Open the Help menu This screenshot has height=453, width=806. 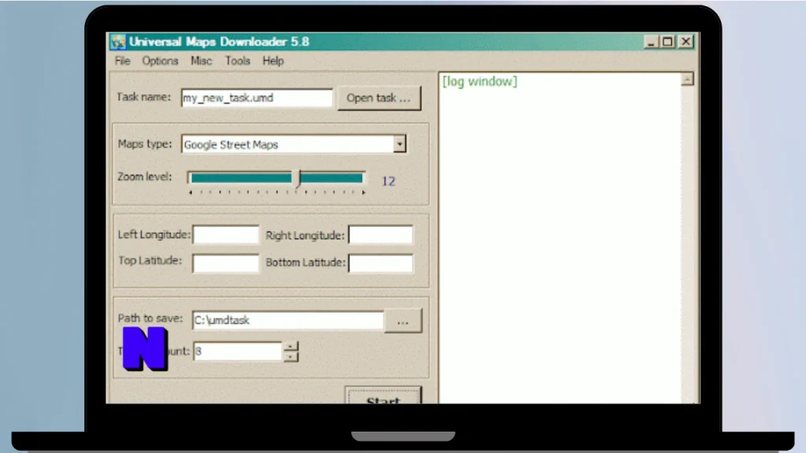pos(273,61)
